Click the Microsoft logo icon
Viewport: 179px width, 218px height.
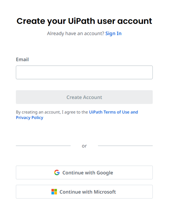point(54,192)
